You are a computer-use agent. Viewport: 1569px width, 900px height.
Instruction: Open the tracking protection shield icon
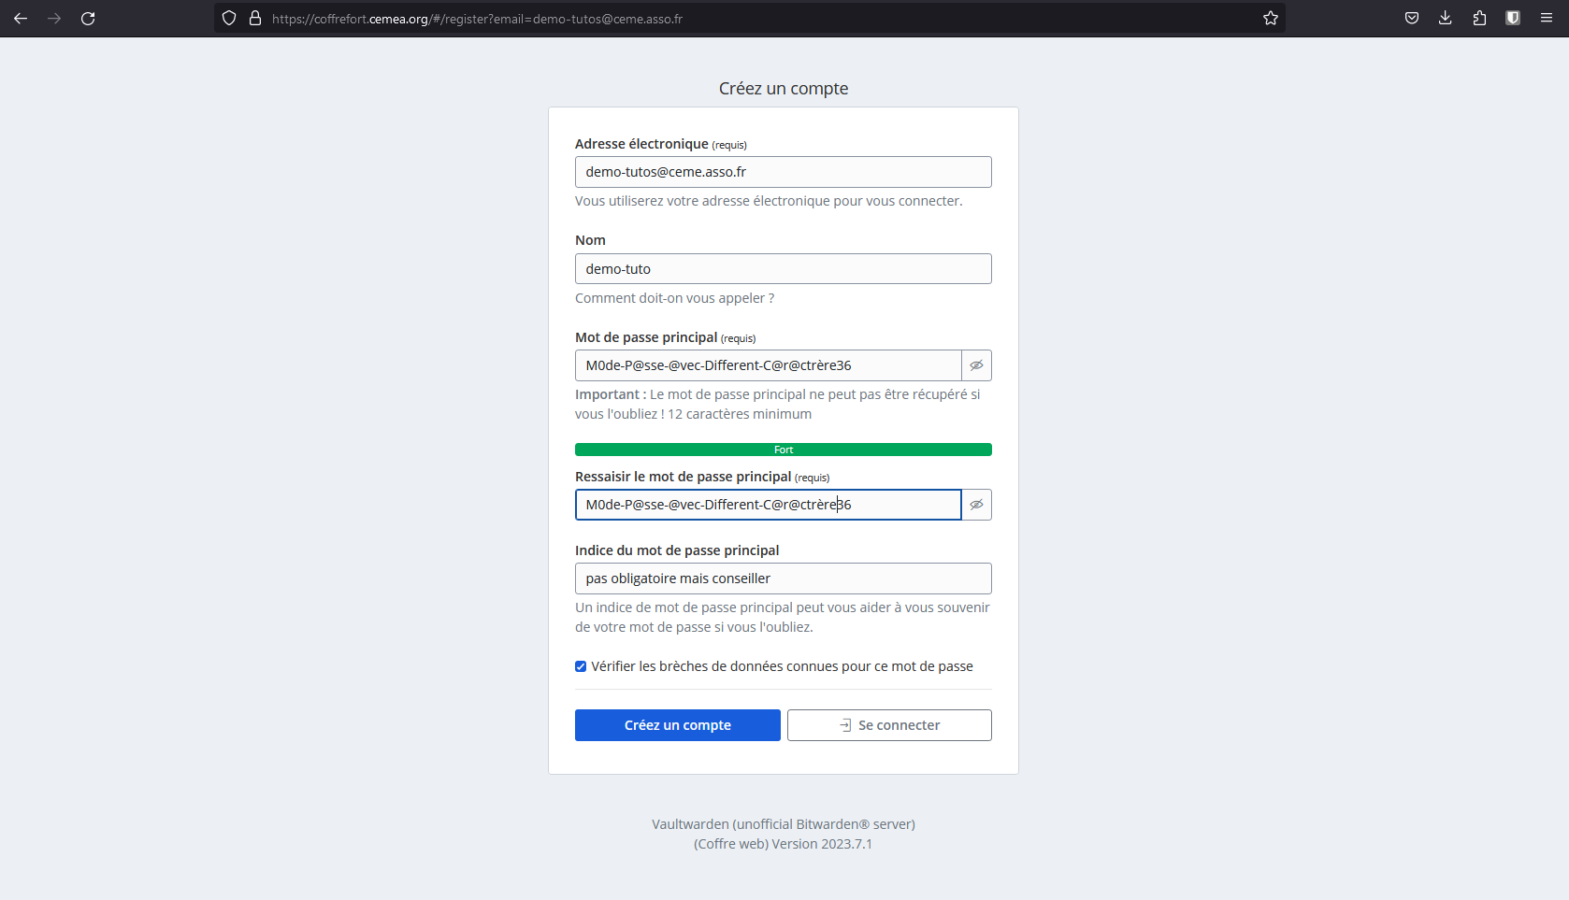click(229, 18)
